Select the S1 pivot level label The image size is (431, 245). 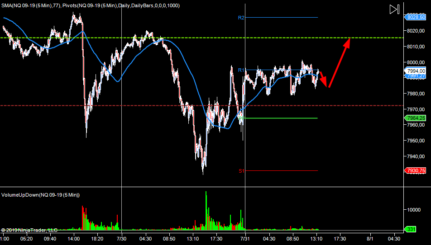pyautogui.click(x=241, y=171)
